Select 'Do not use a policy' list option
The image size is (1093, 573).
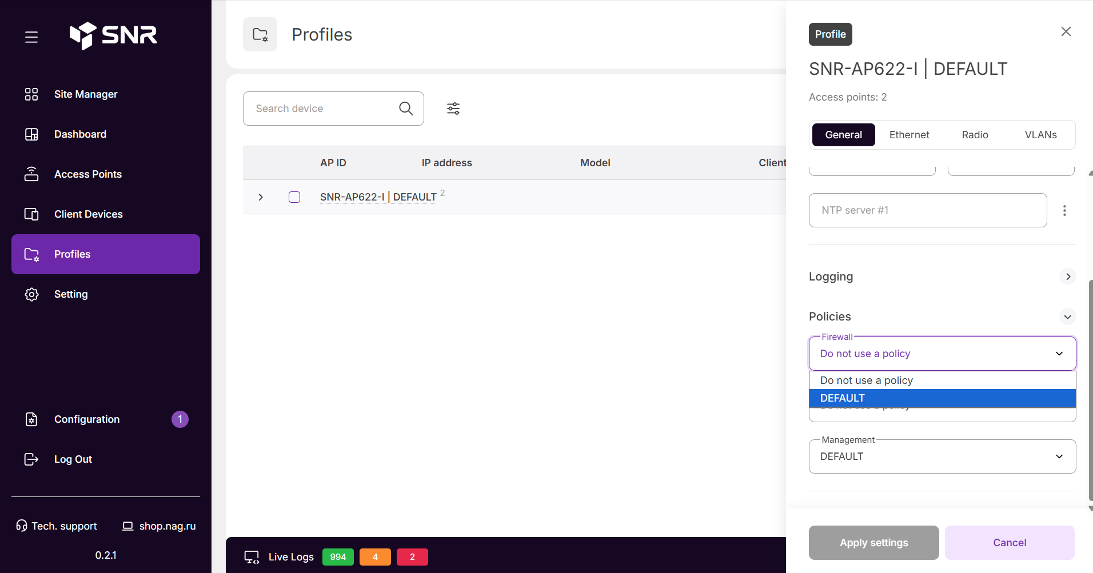[942, 380]
